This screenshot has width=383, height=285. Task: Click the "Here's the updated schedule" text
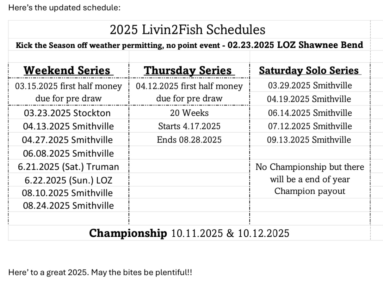(64, 8)
